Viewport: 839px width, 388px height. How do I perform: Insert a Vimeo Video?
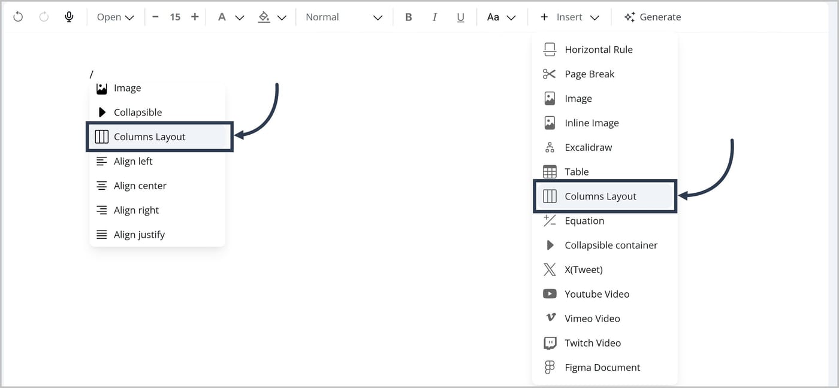pos(605,319)
